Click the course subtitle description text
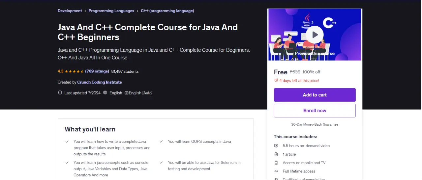 [154, 54]
